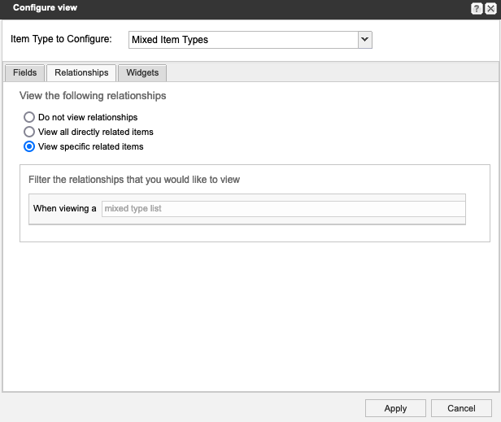
Task: Open the Widgets tab
Action: pyautogui.click(x=142, y=73)
